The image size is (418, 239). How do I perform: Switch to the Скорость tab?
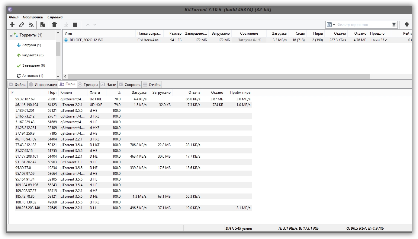tap(130, 85)
